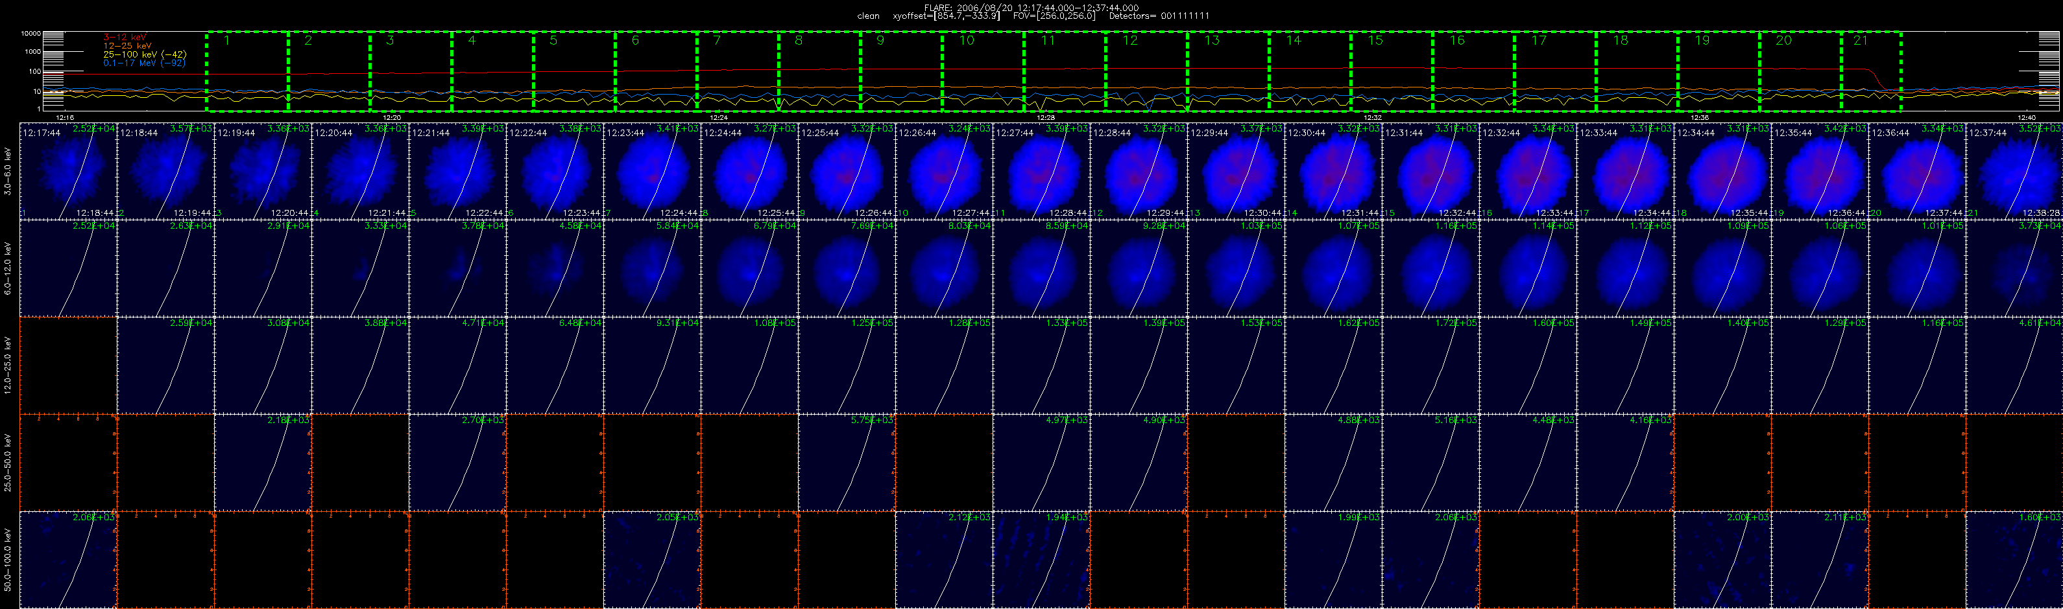The height and width of the screenshot is (609, 2063).
Task: Open the 25-50 keV image labeled 5.75E+03
Action: click(x=847, y=463)
